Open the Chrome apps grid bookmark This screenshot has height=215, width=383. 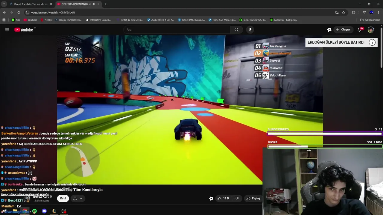[4, 20]
